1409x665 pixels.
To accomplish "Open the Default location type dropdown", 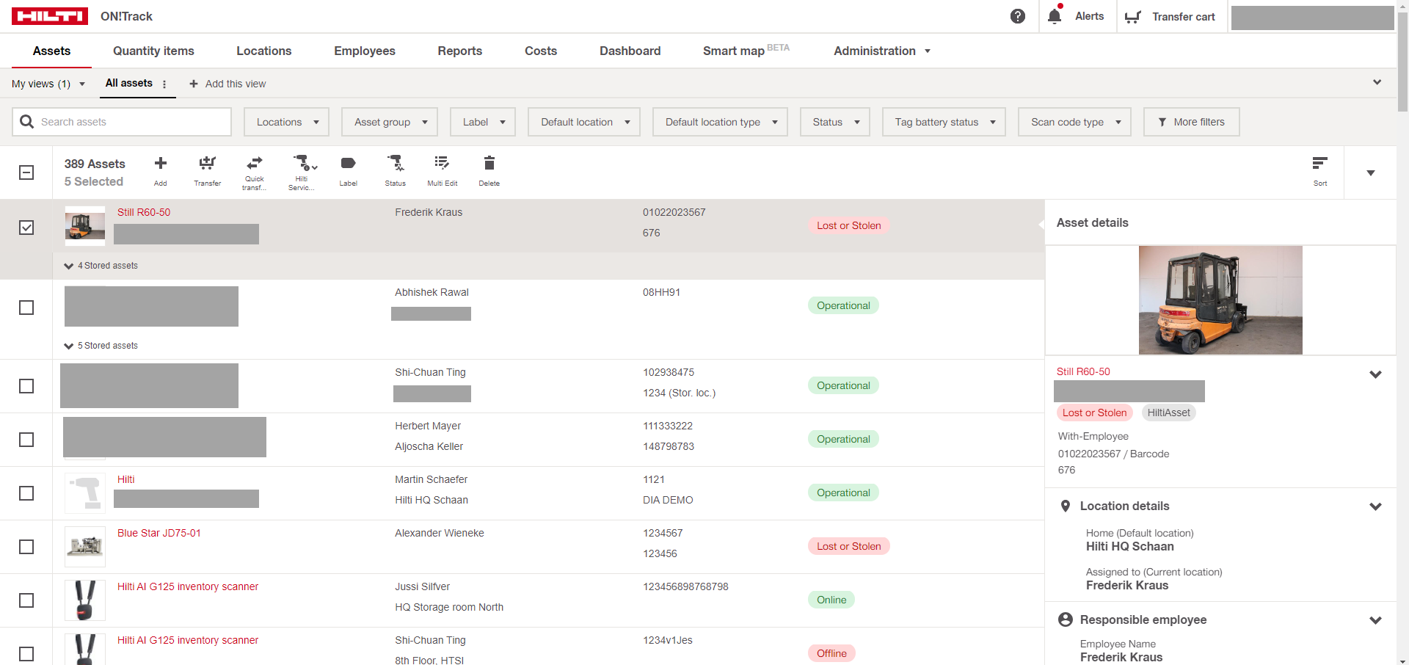I will (720, 122).
